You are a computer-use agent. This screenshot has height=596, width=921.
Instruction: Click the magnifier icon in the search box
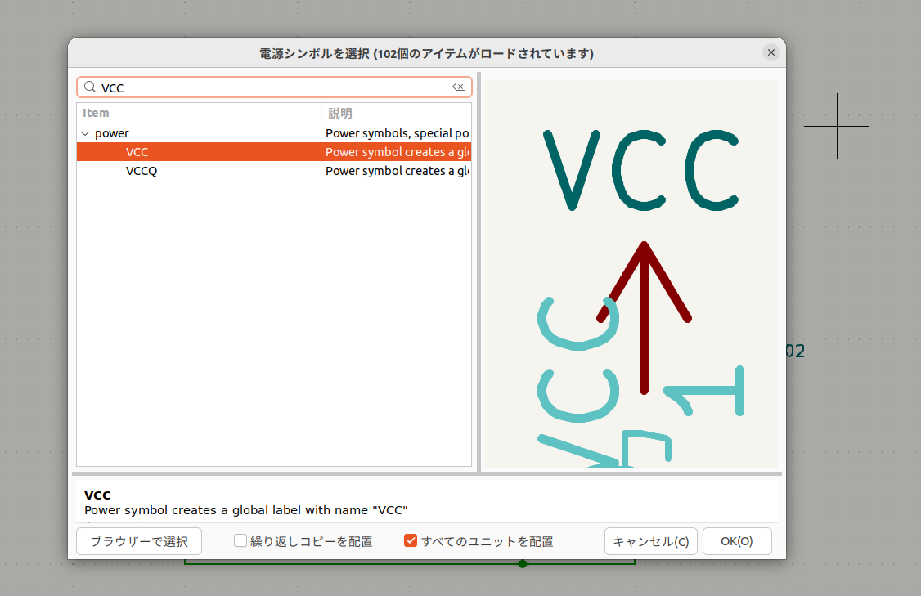(x=90, y=87)
